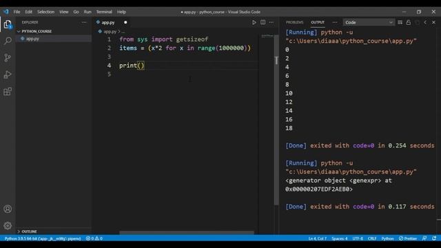
Task: Change end of line sequence CRLF
Action: pyautogui.click(x=372, y=238)
